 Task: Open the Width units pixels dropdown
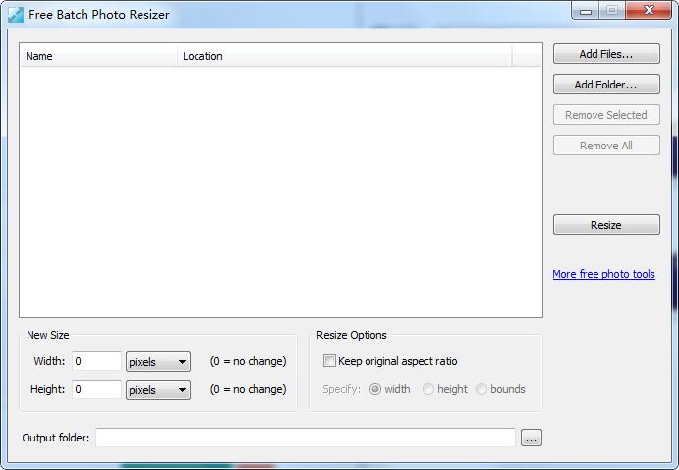pyautogui.click(x=158, y=361)
